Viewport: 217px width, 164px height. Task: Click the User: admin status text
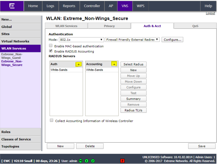tap(69, 161)
